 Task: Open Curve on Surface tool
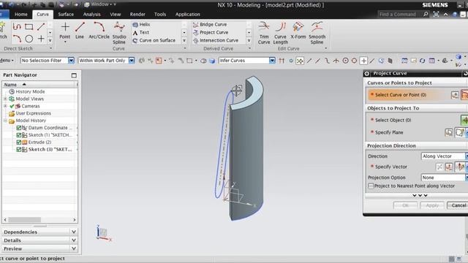(154, 40)
